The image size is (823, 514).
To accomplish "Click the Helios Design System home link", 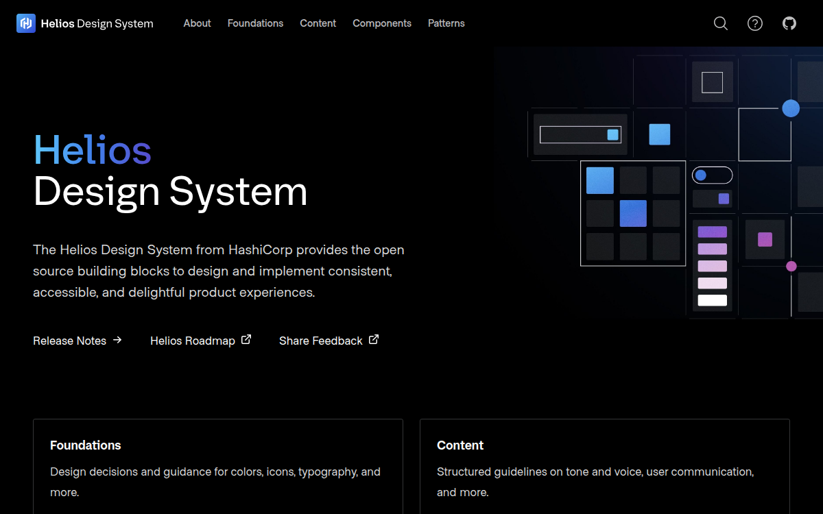I will coord(85,23).
